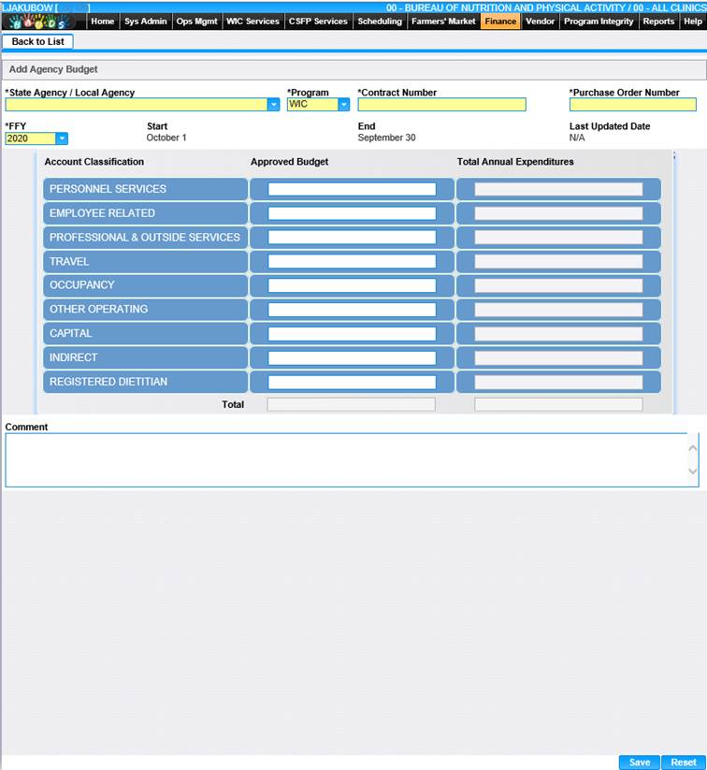Click the Comment box scroll down arrow
The image size is (707, 770).
click(693, 471)
